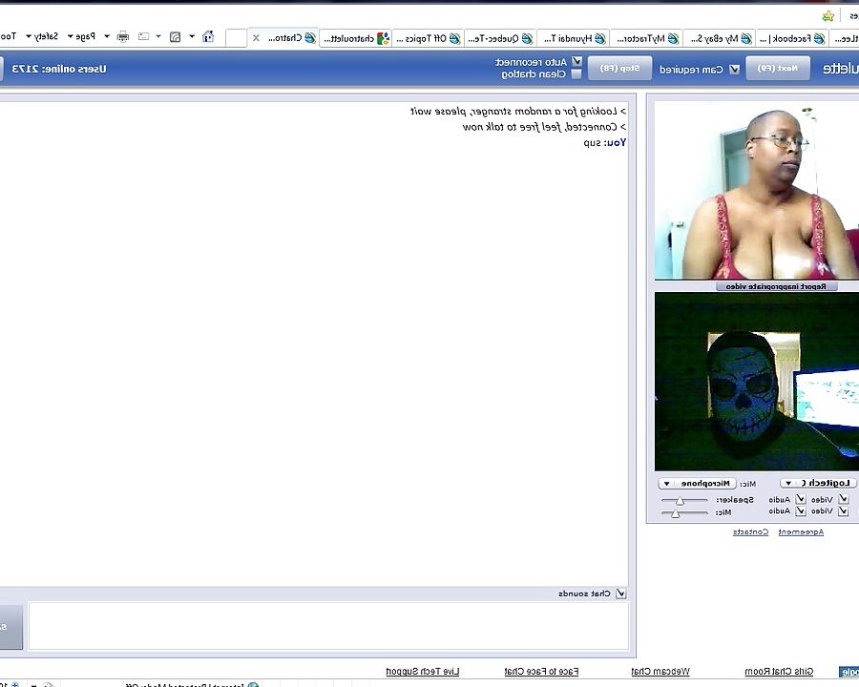
Task: Open the Webcam Chat link
Action: [660, 671]
